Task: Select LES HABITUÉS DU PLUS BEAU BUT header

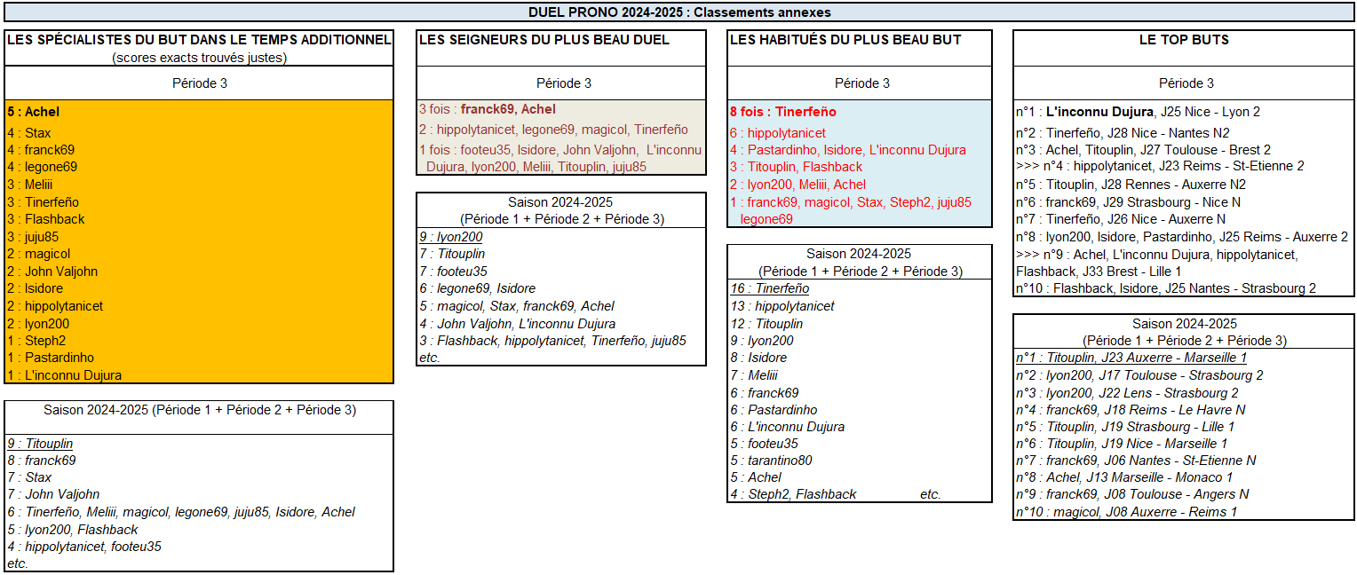Action: (x=845, y=40)
